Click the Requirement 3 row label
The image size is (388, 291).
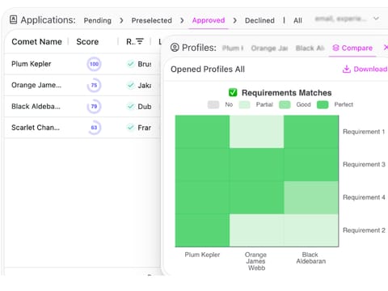tap(364, 164)
